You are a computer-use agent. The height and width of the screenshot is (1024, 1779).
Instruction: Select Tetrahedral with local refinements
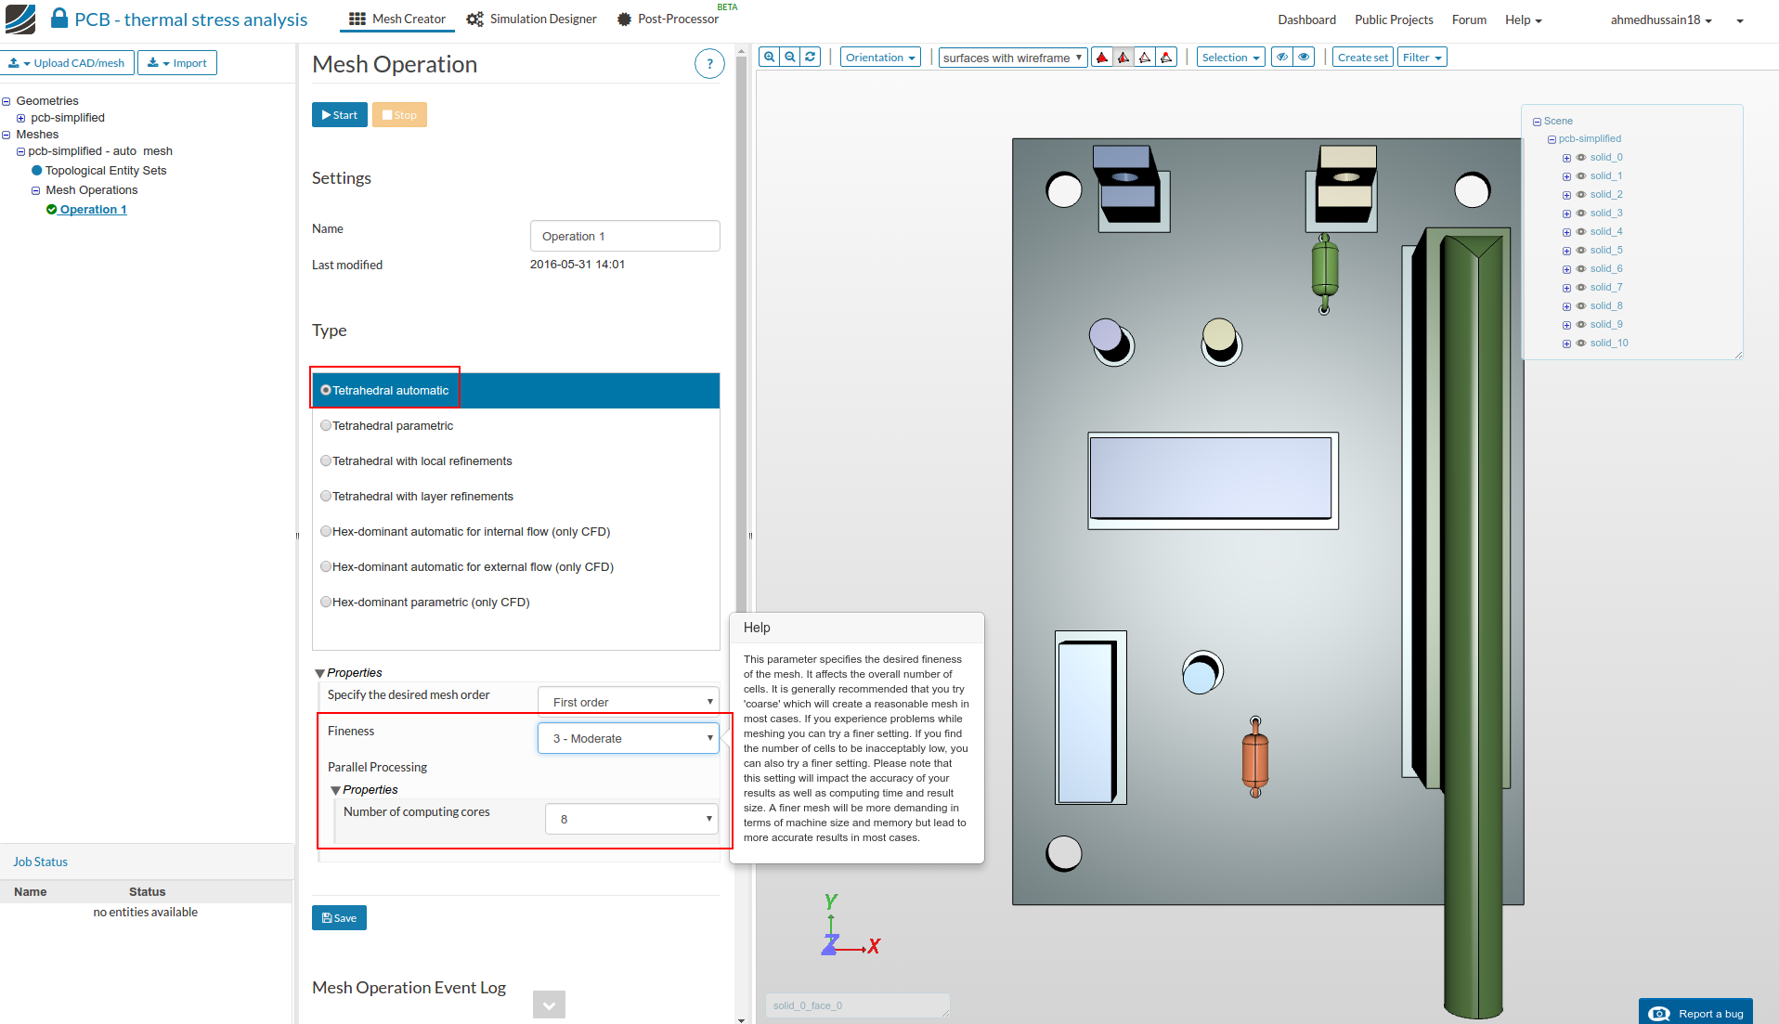(x=326, y=460)
